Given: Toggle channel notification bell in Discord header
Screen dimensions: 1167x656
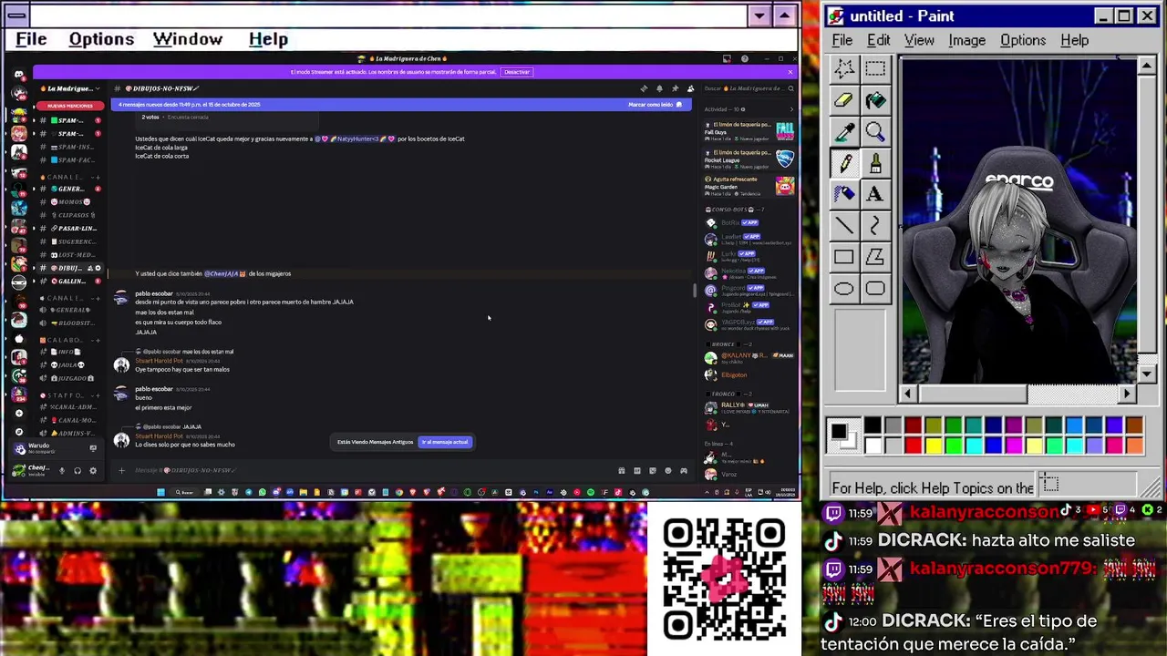Looking at the screenshot, I should pyautogui.click(x=659, y=88).
